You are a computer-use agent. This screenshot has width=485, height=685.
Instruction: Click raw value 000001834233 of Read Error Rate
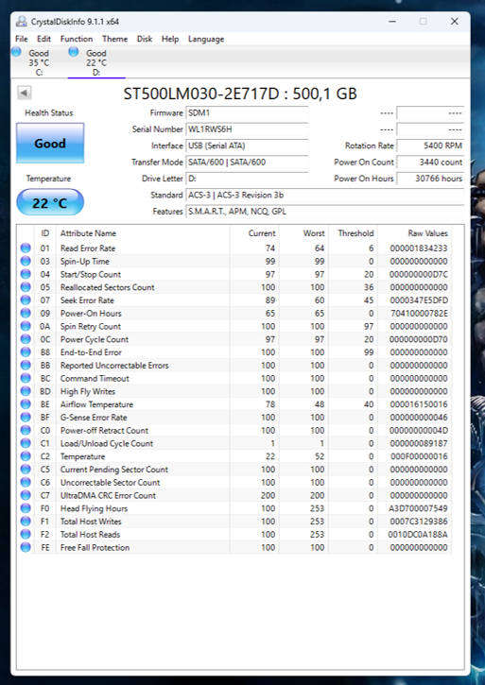[419, 248]
